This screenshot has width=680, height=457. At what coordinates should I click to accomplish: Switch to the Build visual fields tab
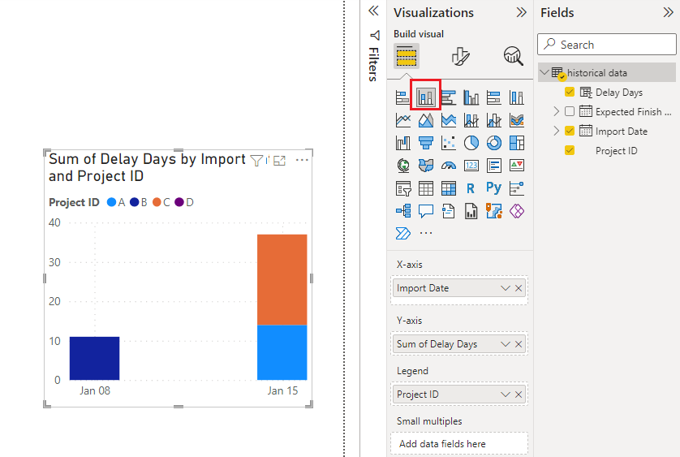(407, 56)
